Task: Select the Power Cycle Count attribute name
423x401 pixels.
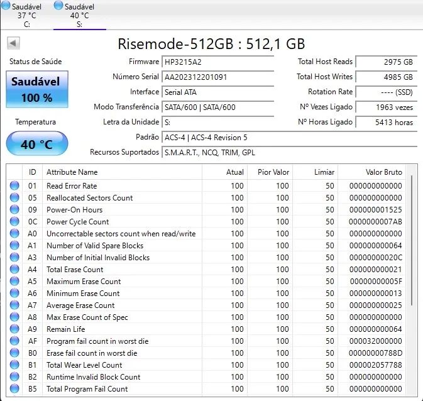Action: point(78,222)
